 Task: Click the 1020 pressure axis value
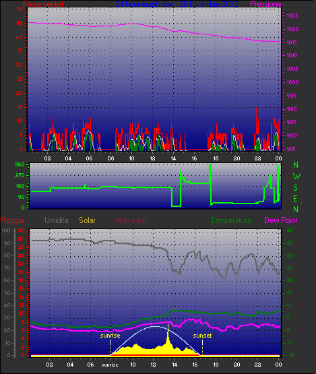click(292, 29)
